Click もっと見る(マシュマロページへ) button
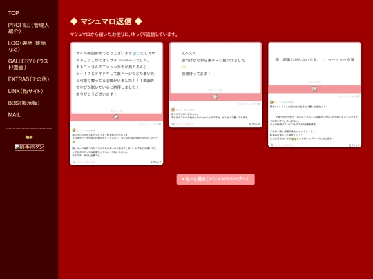Screen dimensions: 373x279 216,179
